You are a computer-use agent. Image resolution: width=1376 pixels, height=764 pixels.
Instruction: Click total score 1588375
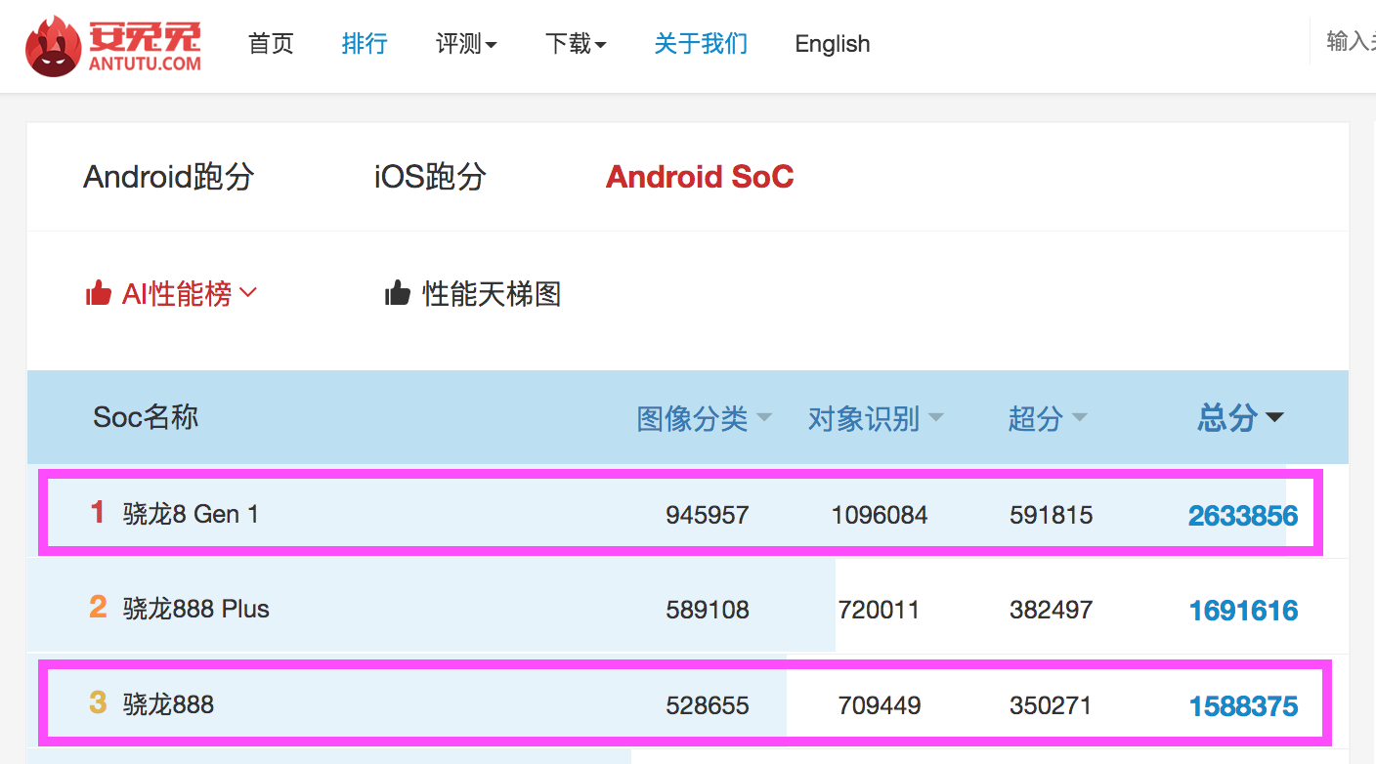pos(1243,705)
